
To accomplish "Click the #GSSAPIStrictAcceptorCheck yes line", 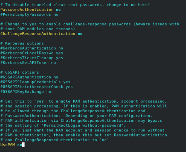I will point(37,87).
